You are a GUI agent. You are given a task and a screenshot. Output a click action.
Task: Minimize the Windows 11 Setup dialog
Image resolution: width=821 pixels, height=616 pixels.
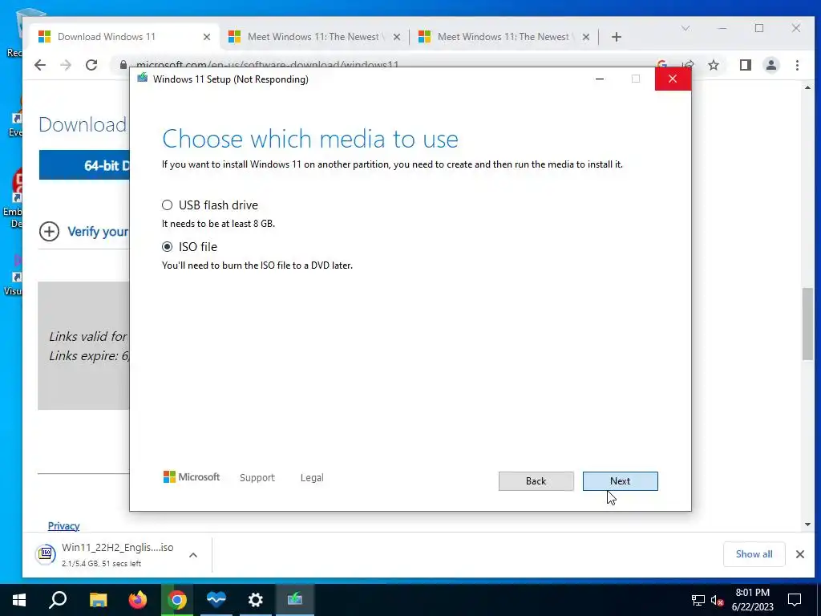pos(600,79)
